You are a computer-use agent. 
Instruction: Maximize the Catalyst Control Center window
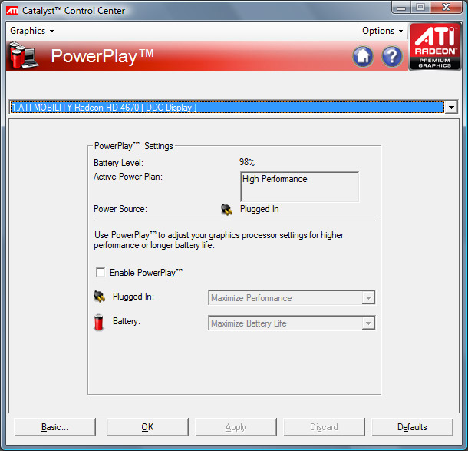(420, 8)
